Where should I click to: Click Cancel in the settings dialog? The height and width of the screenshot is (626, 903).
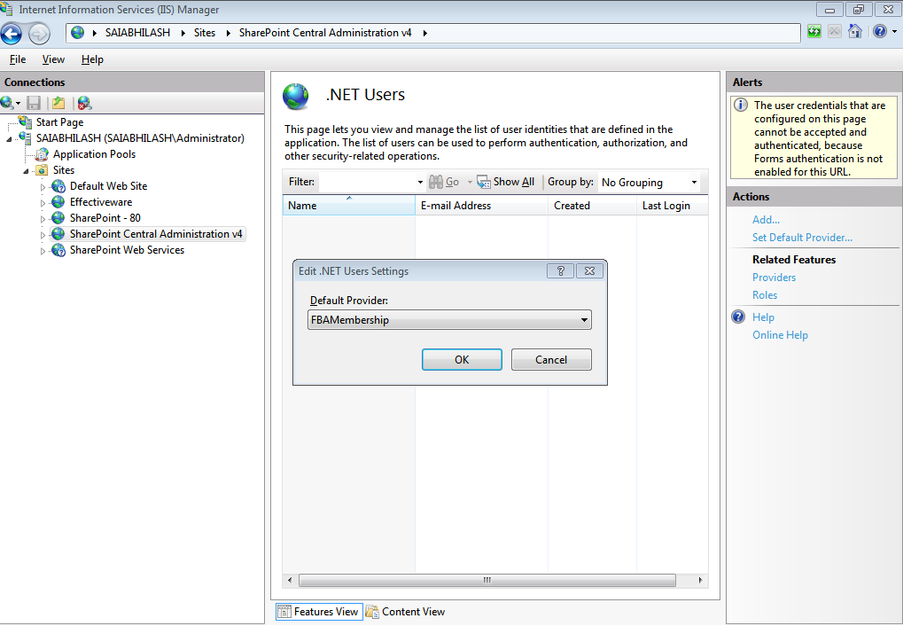click(x=551, y=360)
